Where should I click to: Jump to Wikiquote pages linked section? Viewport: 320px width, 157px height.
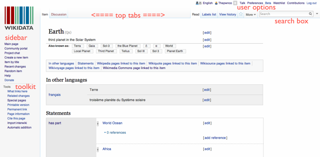[x=173, y=63]
